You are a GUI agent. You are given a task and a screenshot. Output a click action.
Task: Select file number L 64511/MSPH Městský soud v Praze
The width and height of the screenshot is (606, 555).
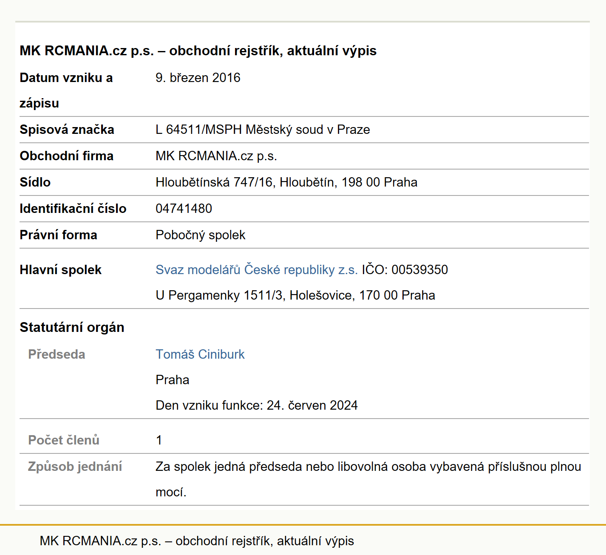263,130
